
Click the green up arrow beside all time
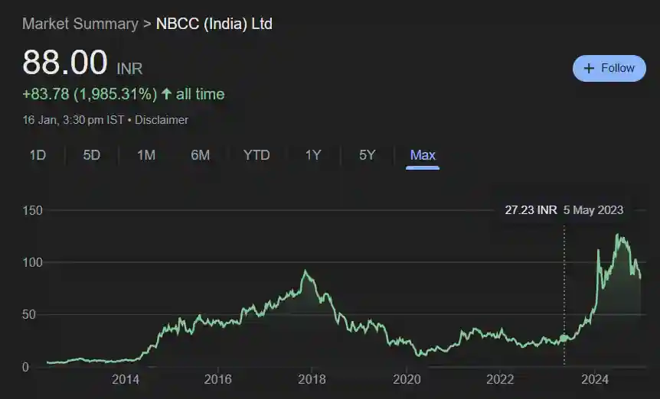[x=167, y=93]
